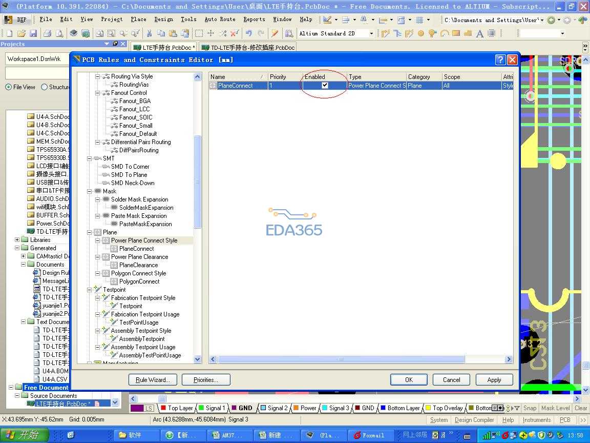Open the document path dropdown in toolbar
590x443 pixels.
(x=542, y=20)
